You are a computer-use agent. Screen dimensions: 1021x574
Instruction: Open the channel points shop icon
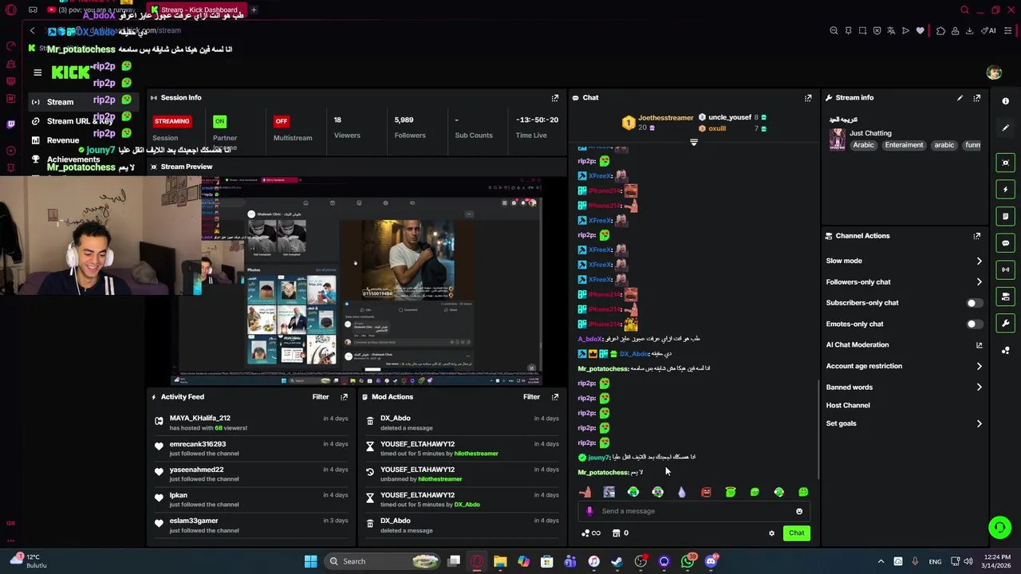pos(616,533)
